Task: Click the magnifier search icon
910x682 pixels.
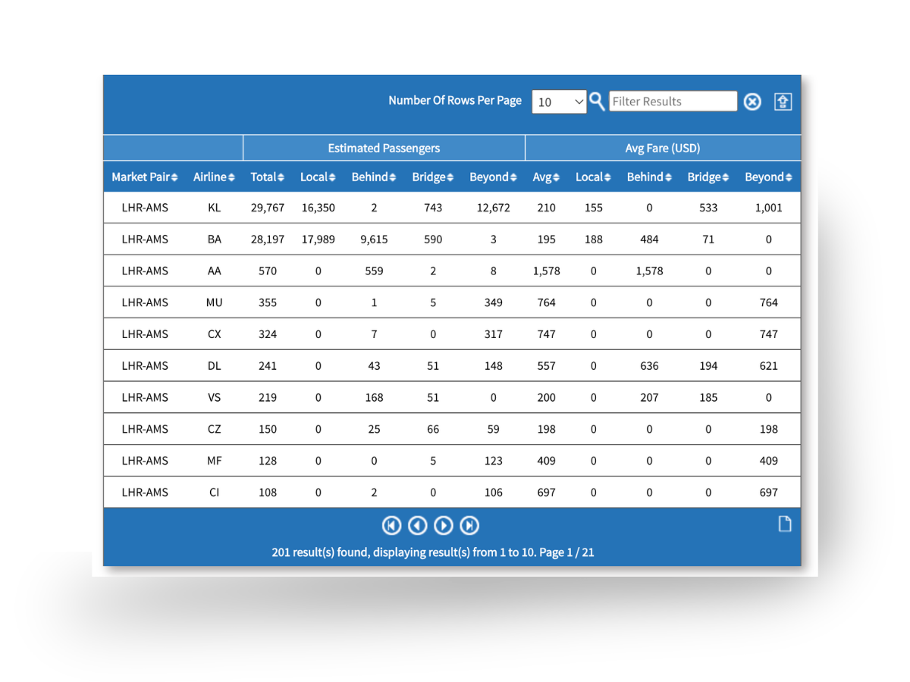Action: pyautogui.click(x=597, y=102)
